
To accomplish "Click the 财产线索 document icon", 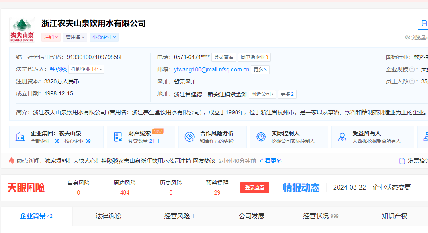I will (118, 137).
